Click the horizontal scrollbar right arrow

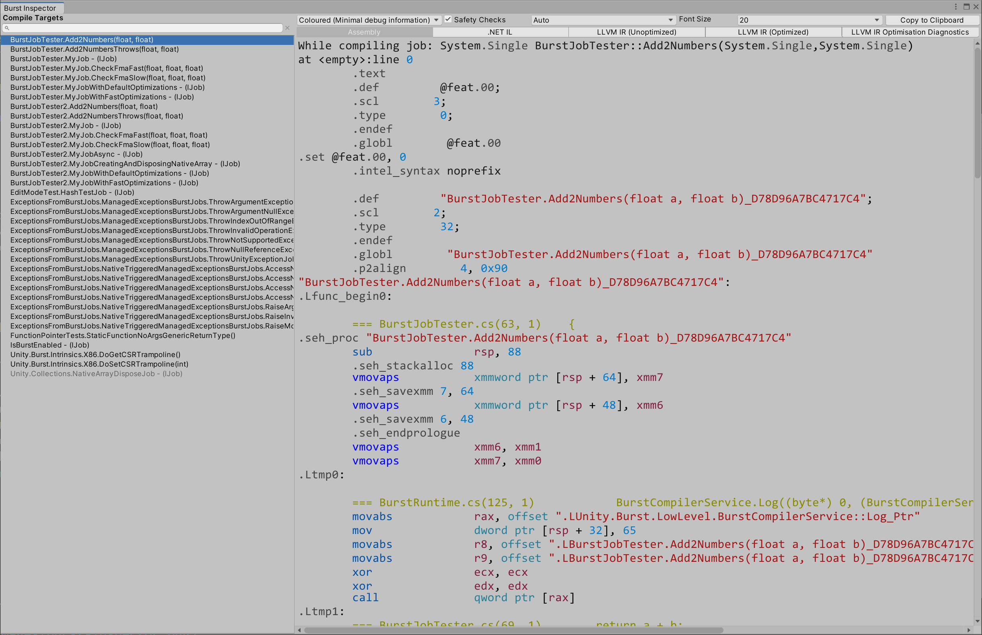tap(969, 630)
